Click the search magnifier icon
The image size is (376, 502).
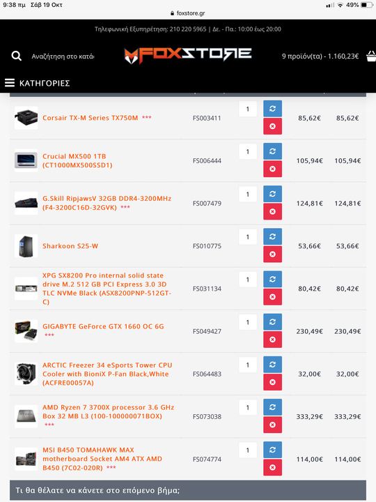(x=16, y=56)
